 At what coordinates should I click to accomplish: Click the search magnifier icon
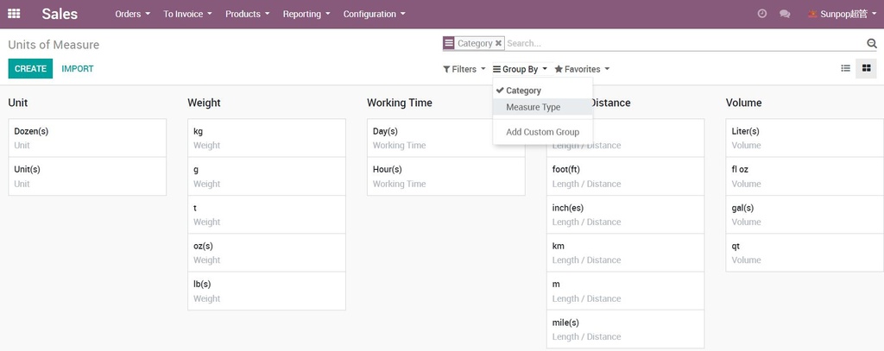click(872, 43)
